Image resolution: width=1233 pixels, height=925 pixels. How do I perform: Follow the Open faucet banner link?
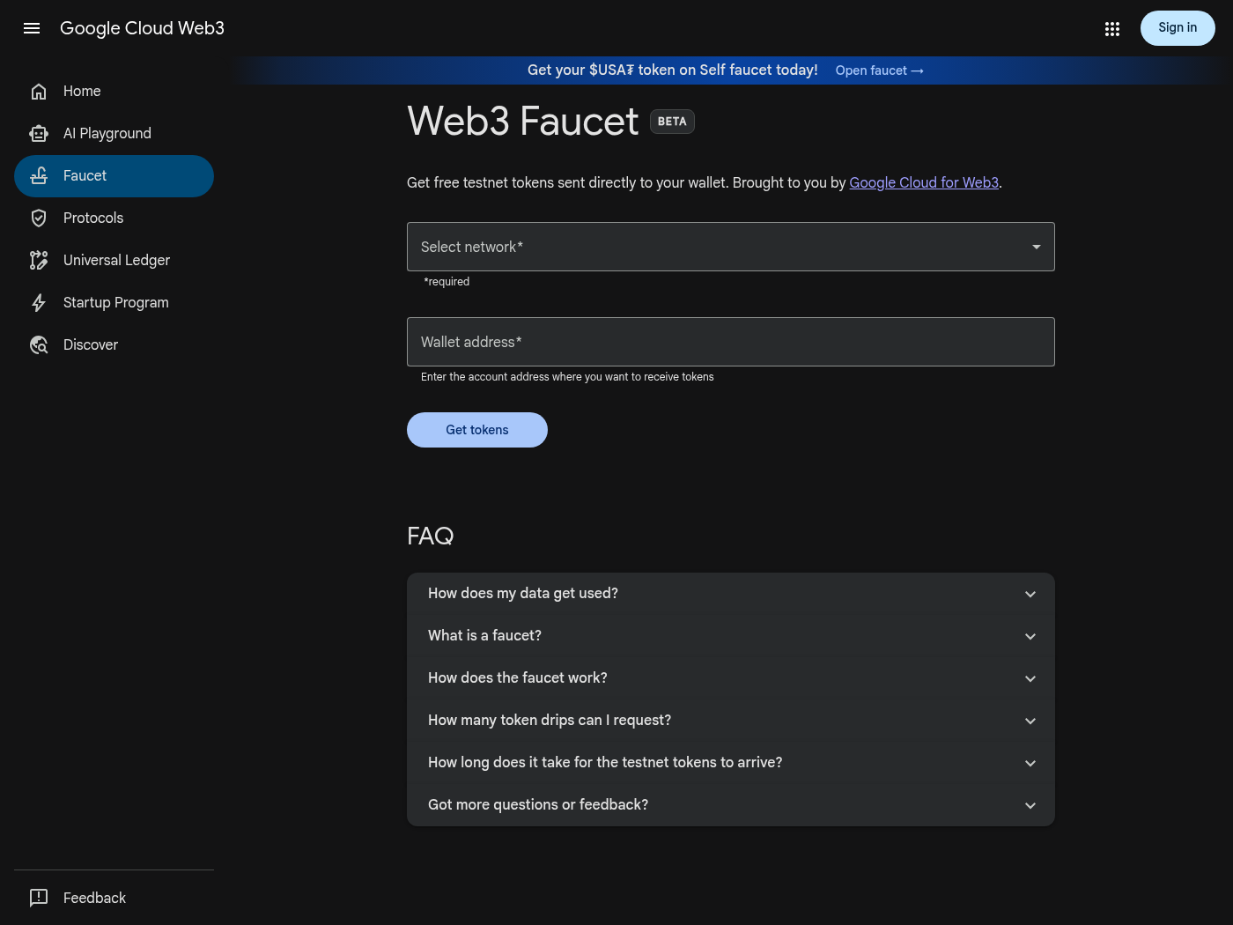(x=879, y=70)
